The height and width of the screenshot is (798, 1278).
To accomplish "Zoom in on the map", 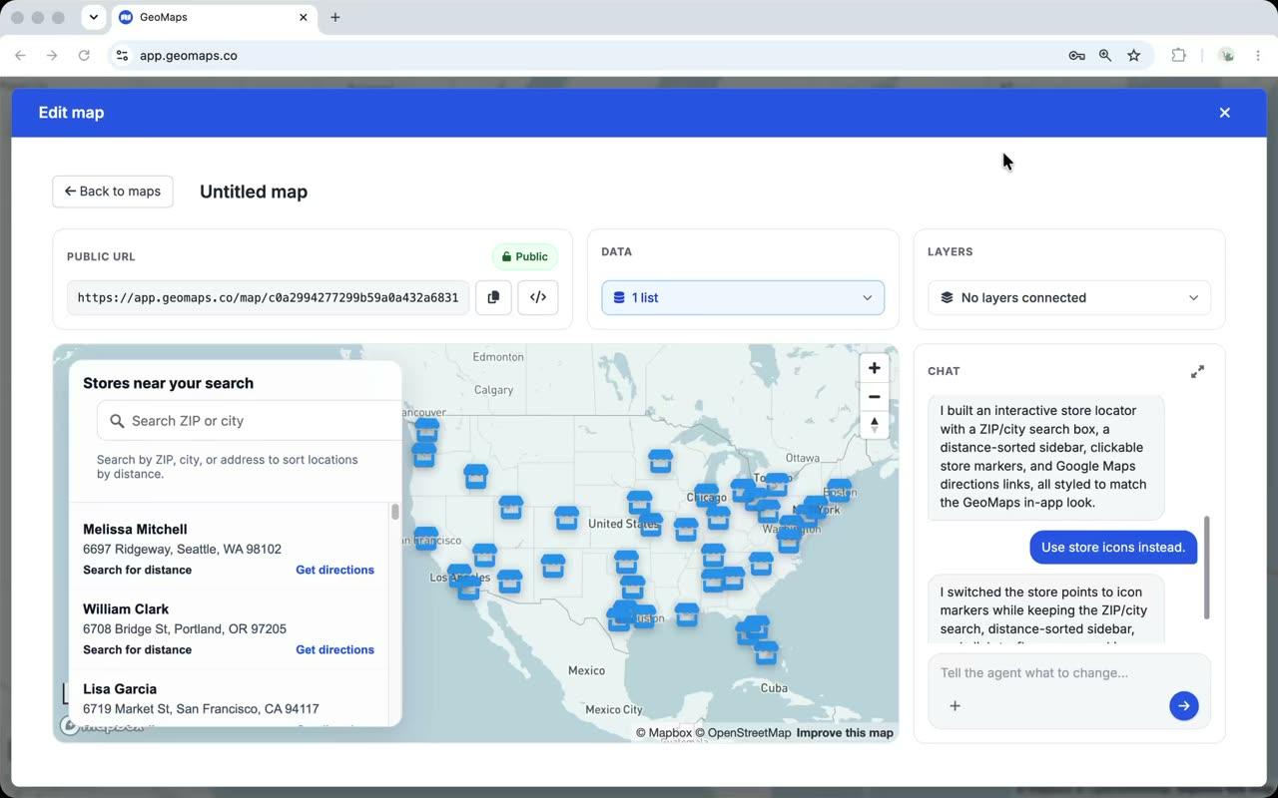I will (874, 368).
